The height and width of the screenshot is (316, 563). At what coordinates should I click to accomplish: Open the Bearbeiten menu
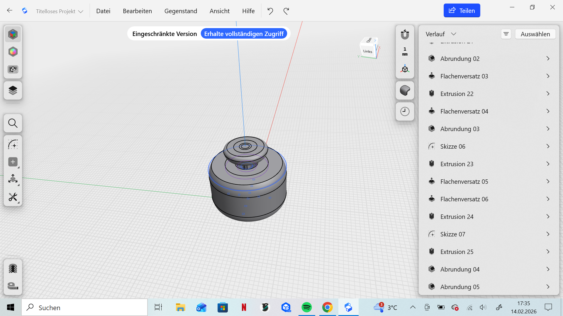[137, 11]
